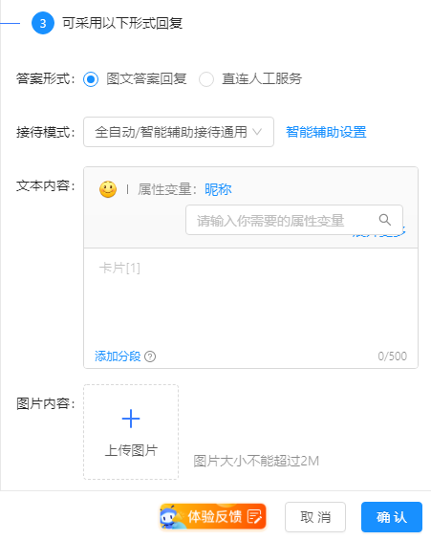This screenshot has width=431, height=540.
Task: Click the help question mark icon
Action: [150, 356]
